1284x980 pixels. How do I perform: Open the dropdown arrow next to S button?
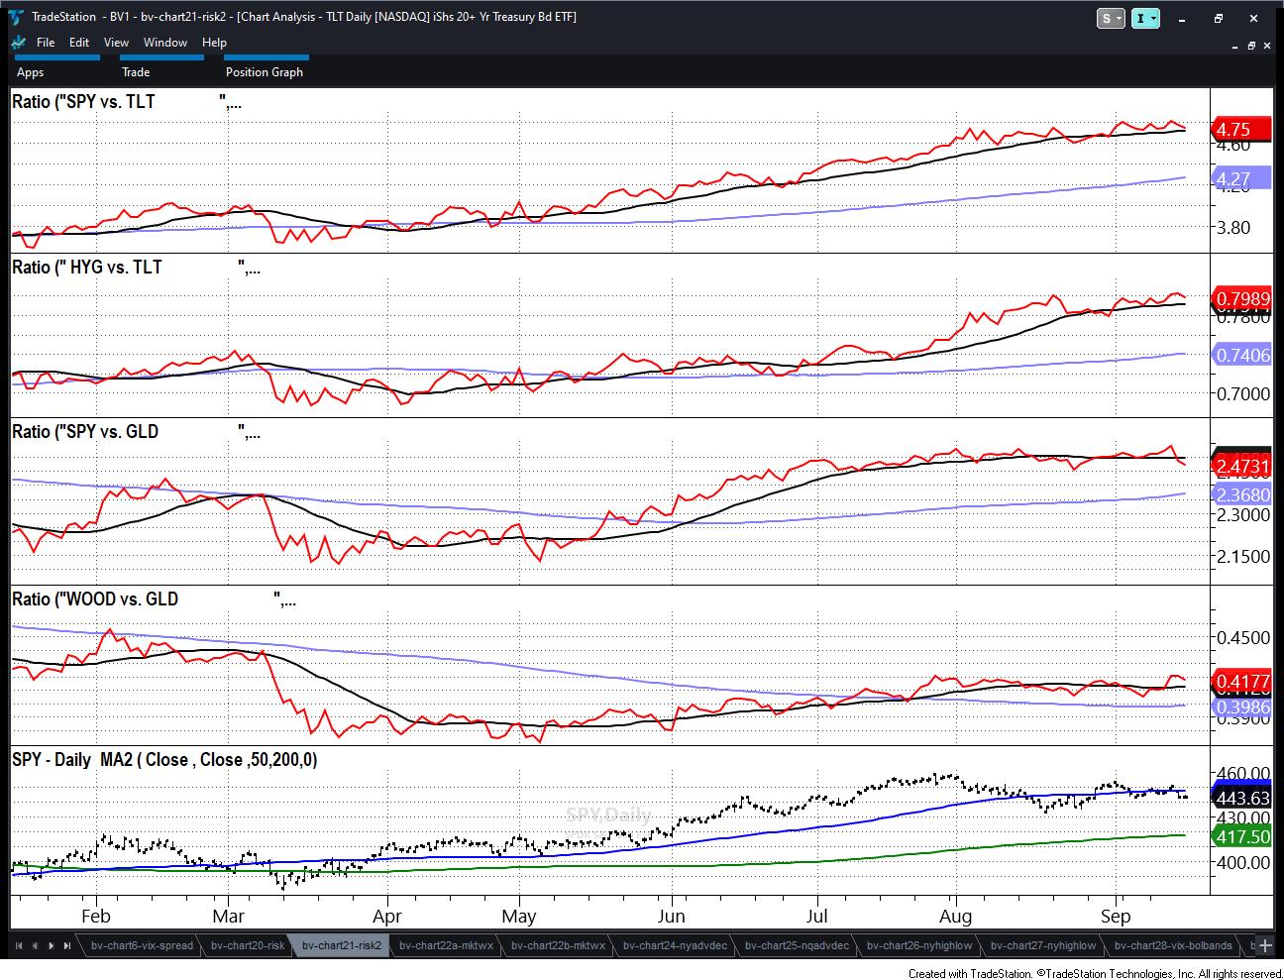tap(1119, 18)
